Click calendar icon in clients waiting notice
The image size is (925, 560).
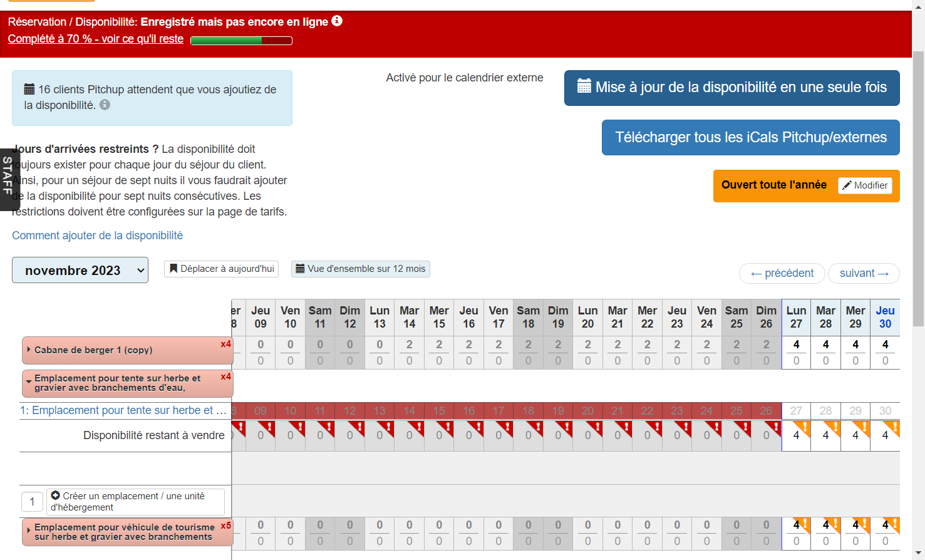tap(29, 89)
